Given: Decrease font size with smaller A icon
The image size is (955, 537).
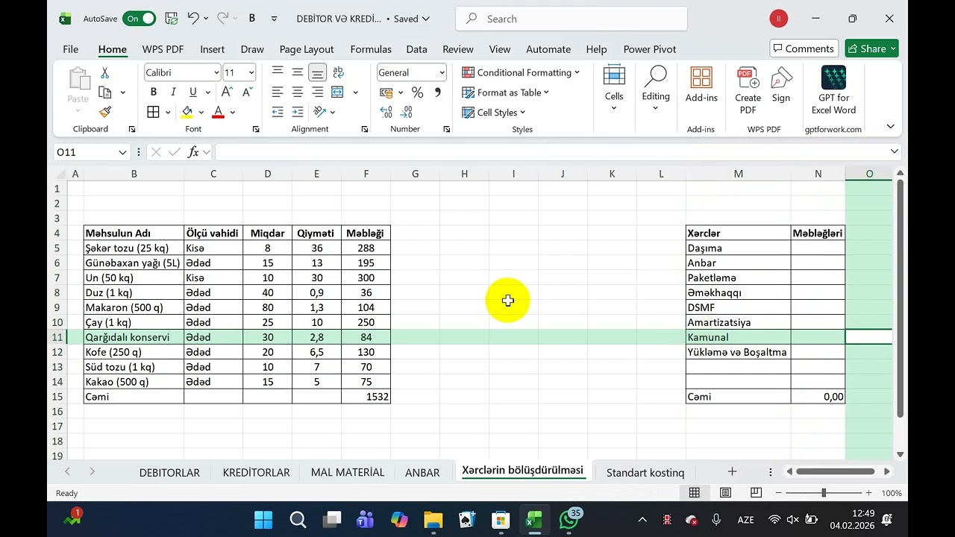Looking at the screenshot, I should pyautogui.click(x=246, y=92).
